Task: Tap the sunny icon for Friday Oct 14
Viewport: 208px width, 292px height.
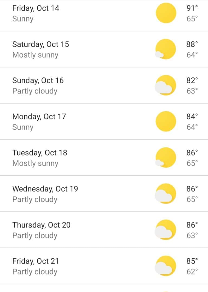Action: [x=166, y=13]
